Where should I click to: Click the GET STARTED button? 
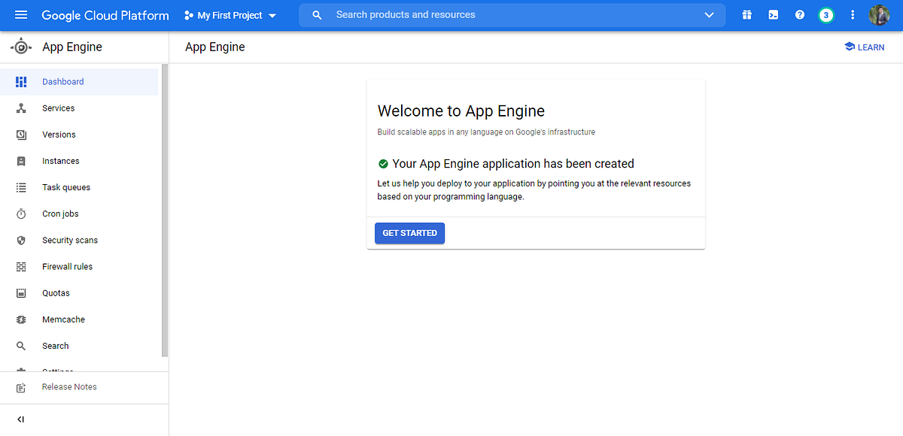[409, 233]
